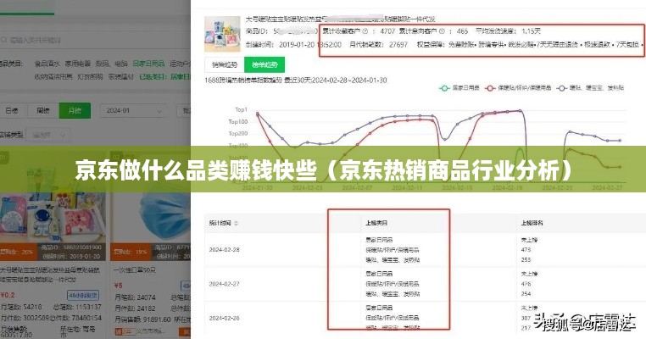The height and width of the screenshot is (339, 646).
Task: Click the 2024-02-26 date cell
Action: point(224,318)
